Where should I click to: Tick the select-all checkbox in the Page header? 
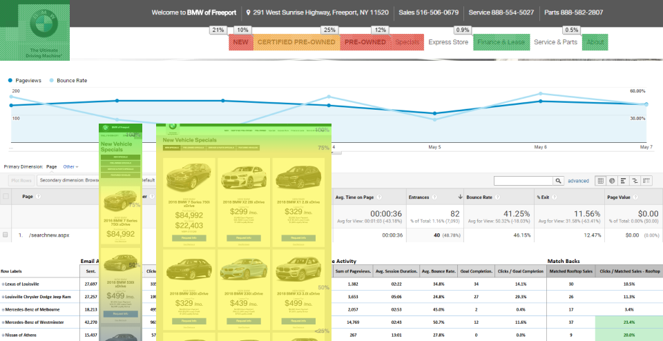click(6, 196)
